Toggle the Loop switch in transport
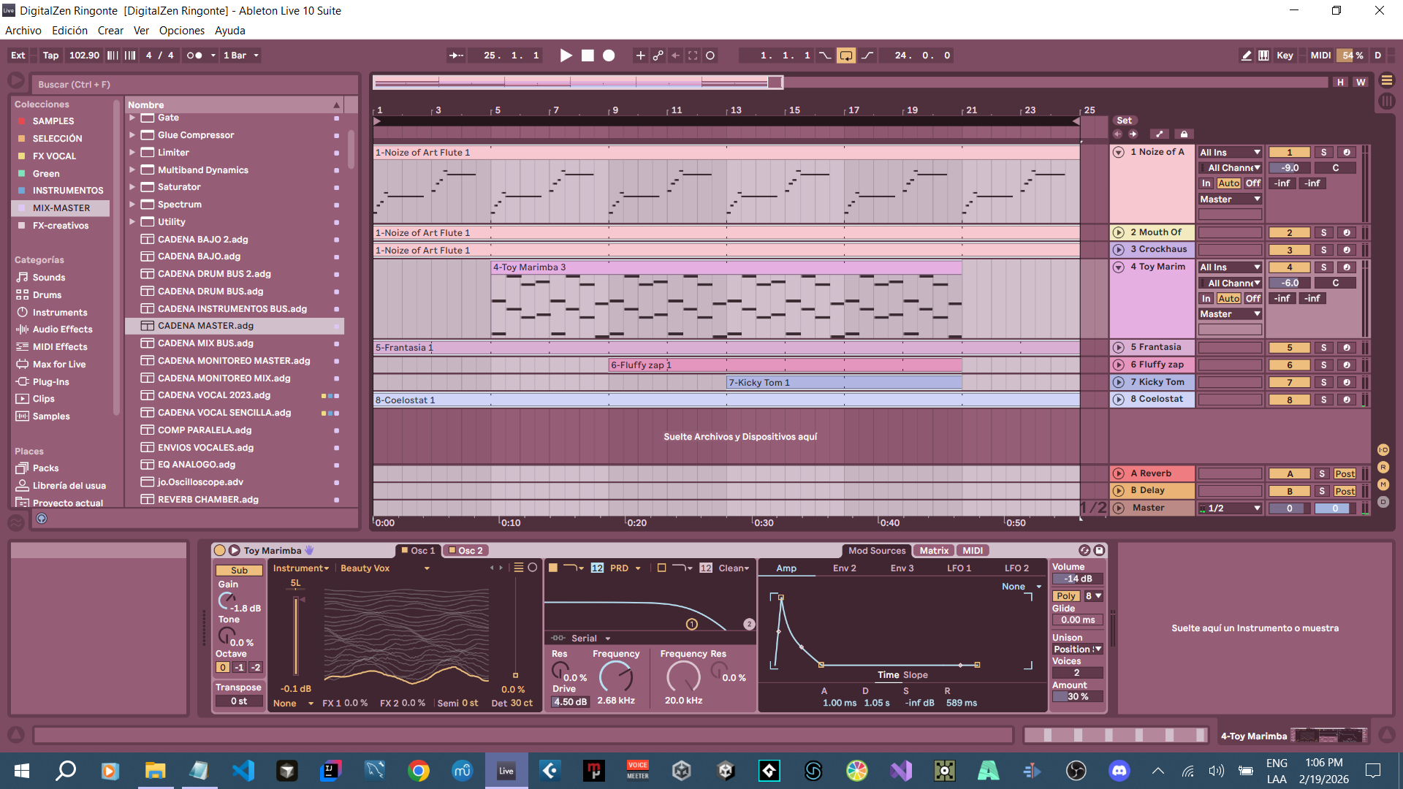1403x789 pixels. pos(846,56)
